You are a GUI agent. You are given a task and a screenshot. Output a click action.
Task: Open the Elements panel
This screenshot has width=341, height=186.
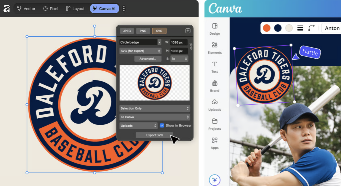[x=214, y=48]
